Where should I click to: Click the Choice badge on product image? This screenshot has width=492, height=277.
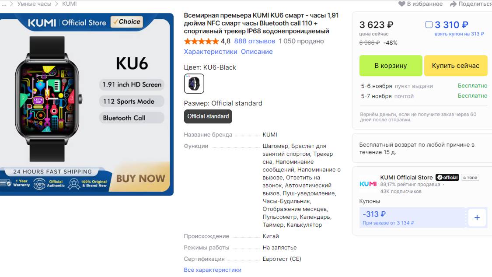[x=126, y=21]
